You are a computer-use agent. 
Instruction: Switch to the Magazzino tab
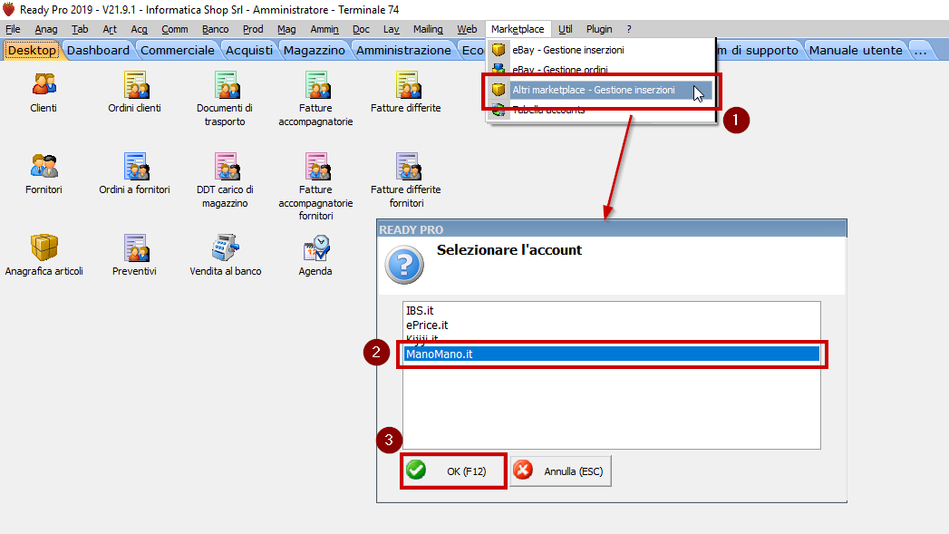[x=315, y=50]
